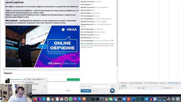Open the Default levels dropdown
Viewport: 181px width, 102px height.
[168, 88]
